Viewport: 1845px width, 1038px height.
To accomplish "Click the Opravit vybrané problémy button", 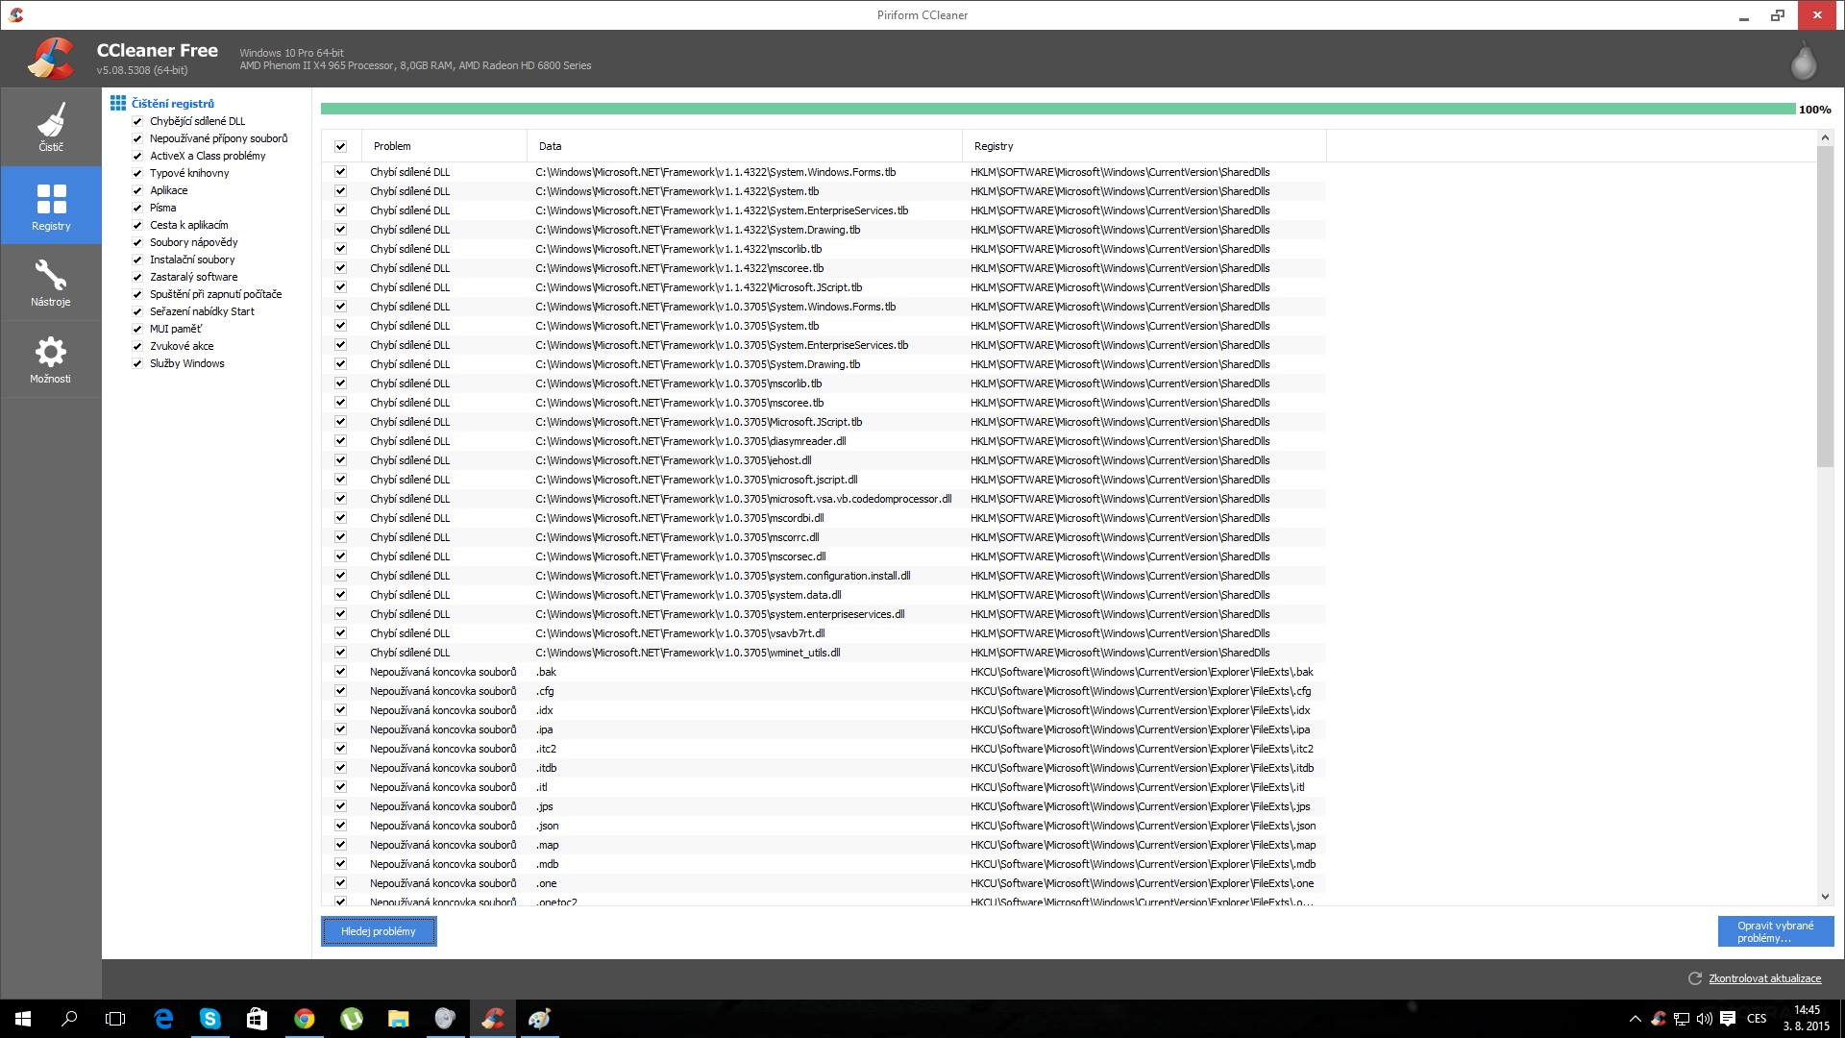I will 1775,931.
